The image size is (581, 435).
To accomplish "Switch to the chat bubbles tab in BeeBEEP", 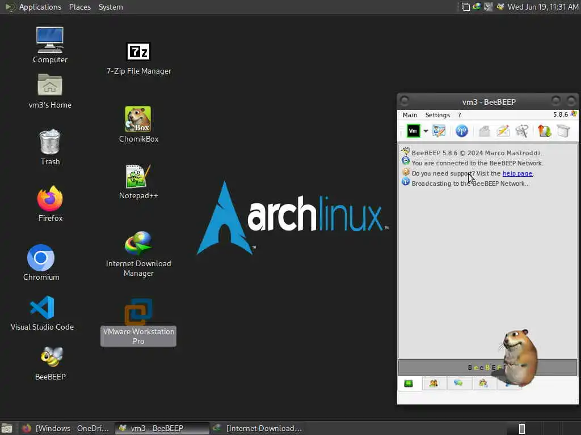I will 458,383.
